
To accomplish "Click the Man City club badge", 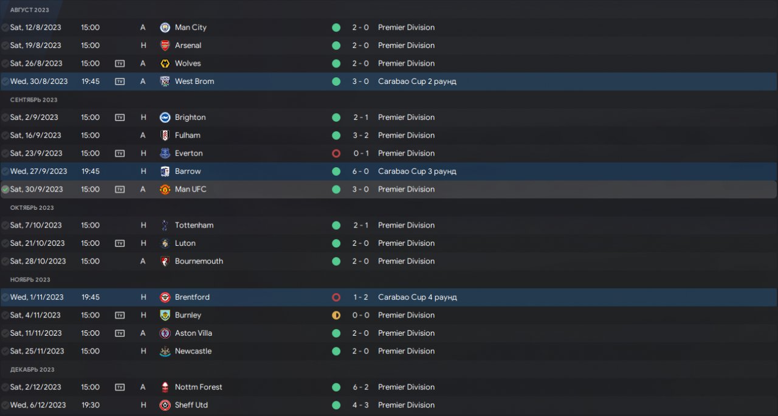I will tap(165, 27).
